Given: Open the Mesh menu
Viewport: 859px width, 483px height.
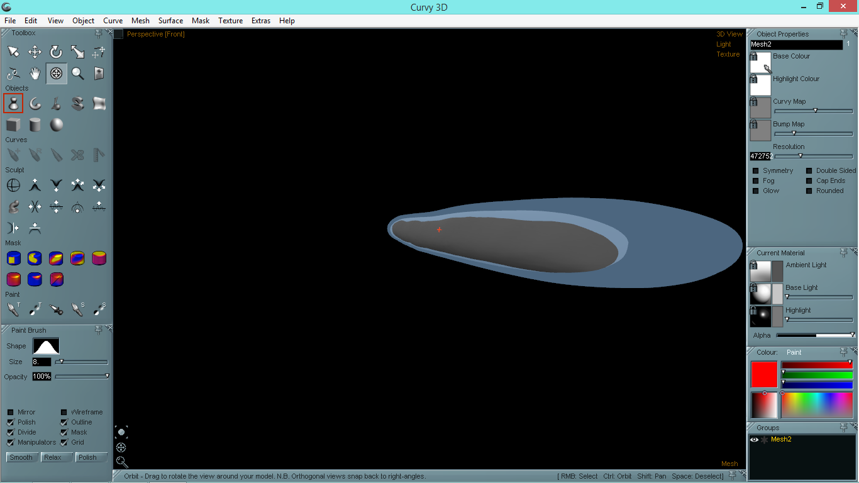Looking at the screenshot, I should (x=140, y=21).
